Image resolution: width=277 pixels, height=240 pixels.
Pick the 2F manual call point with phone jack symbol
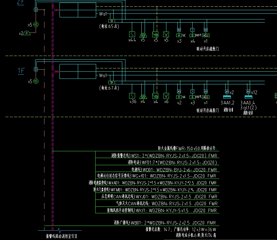coord(155,34)
